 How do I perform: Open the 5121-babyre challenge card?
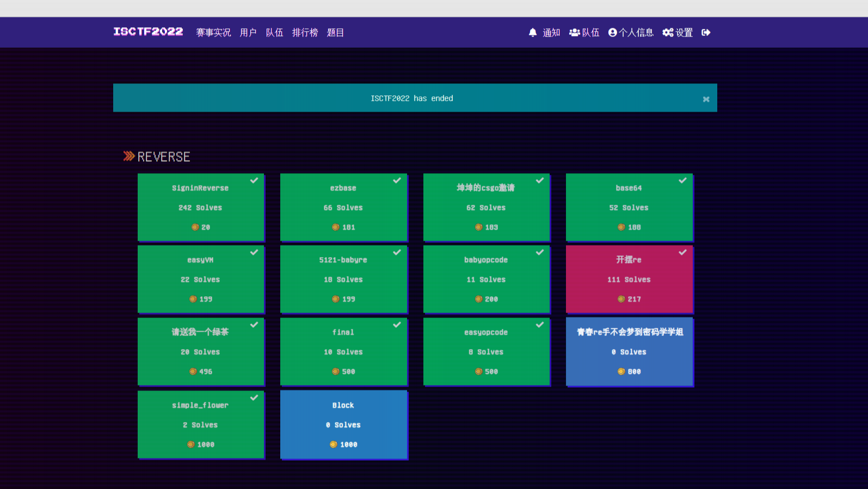pos(343,279)
